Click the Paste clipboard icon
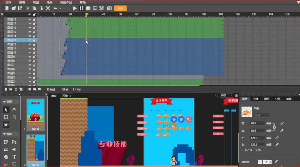This screenshot has width=300, height=167. pos(41,8)
